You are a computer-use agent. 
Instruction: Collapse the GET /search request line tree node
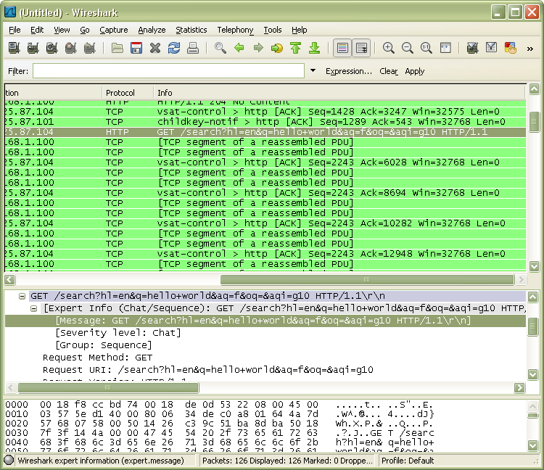coord(22,296)
